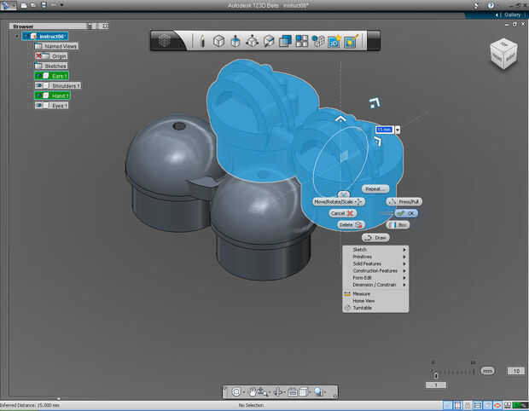Viewport: 529px width, 411px height.
Task: Click the Cancel button with red X
Action: pyautogui.click(x=342, y=213)
